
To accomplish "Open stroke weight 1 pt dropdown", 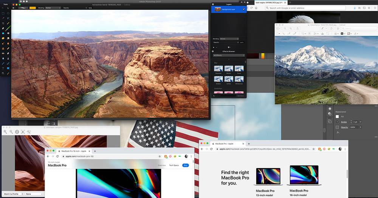I will click(x=360, y=122).
